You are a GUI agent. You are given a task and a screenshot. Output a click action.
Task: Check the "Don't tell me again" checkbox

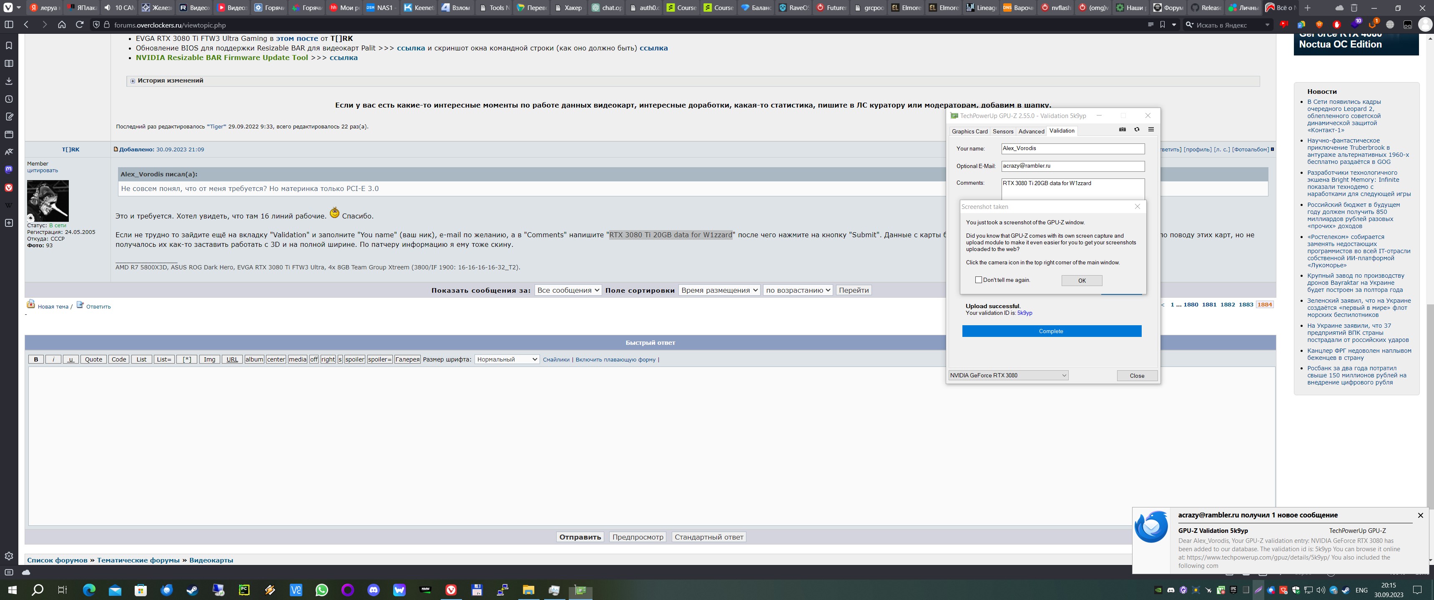pos(978,280)
